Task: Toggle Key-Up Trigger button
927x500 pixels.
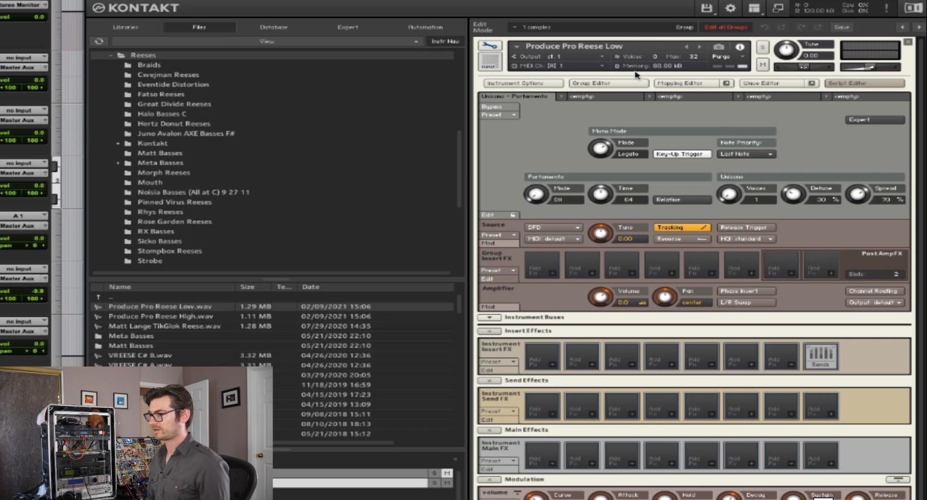Action: 682,154
